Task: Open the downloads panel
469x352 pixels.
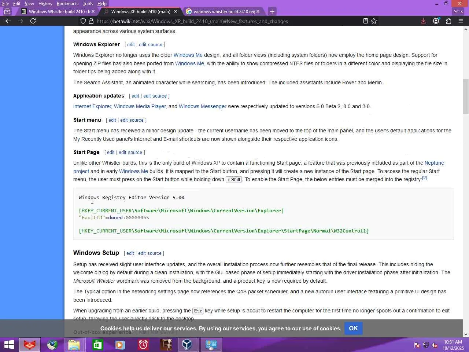Action: point(423,21)
